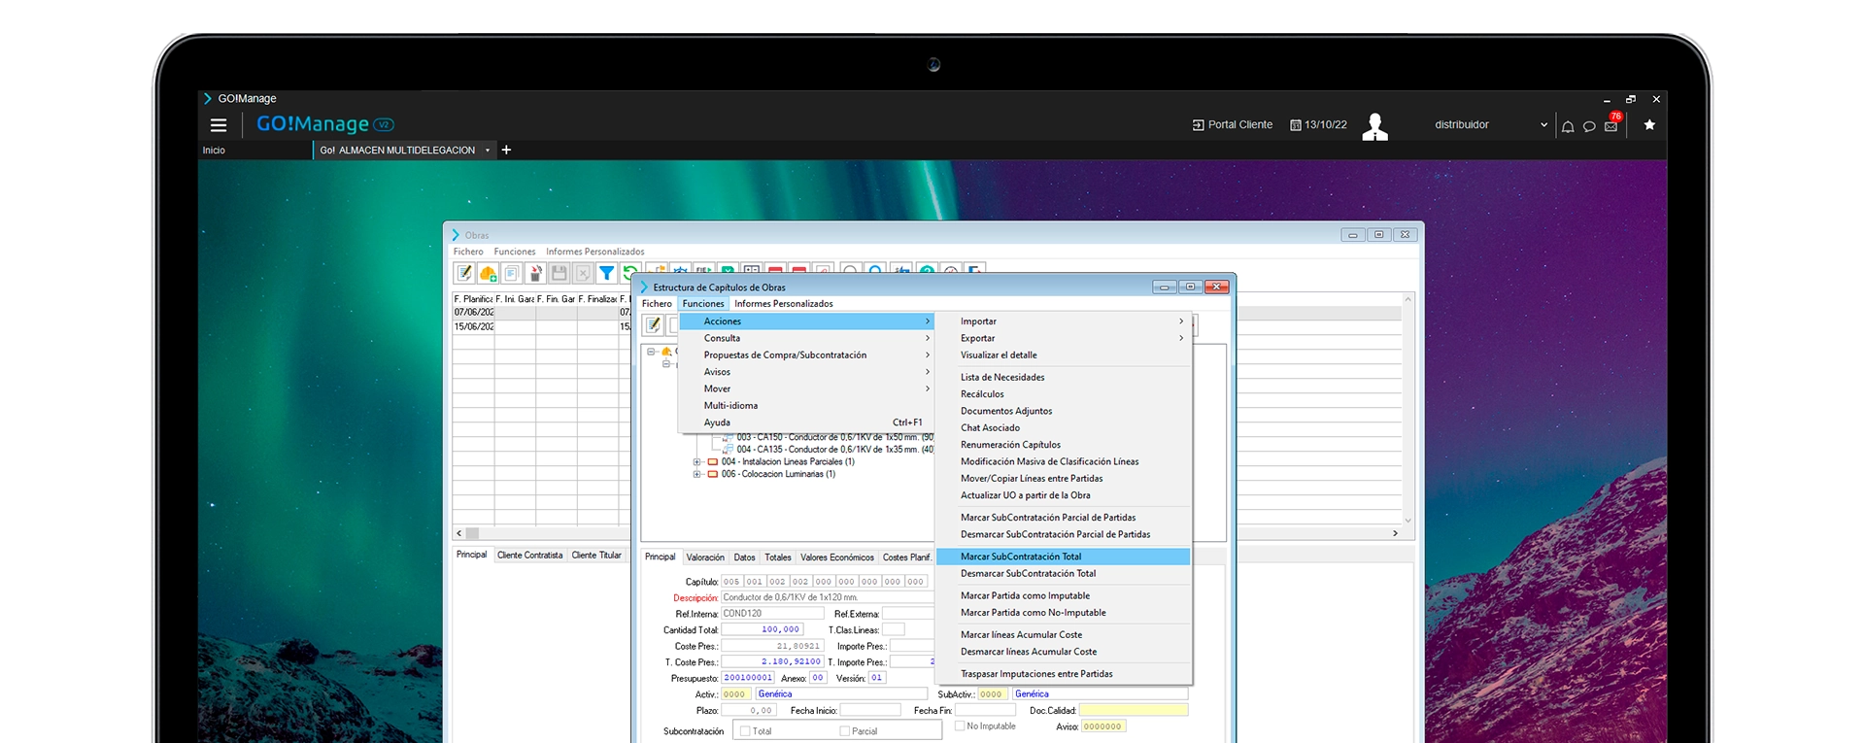
Task: Click the user profile avatar
Action: (1374, 126)
